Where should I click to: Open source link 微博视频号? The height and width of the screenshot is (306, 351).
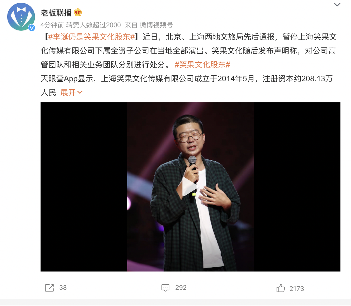tap(156, 25)
